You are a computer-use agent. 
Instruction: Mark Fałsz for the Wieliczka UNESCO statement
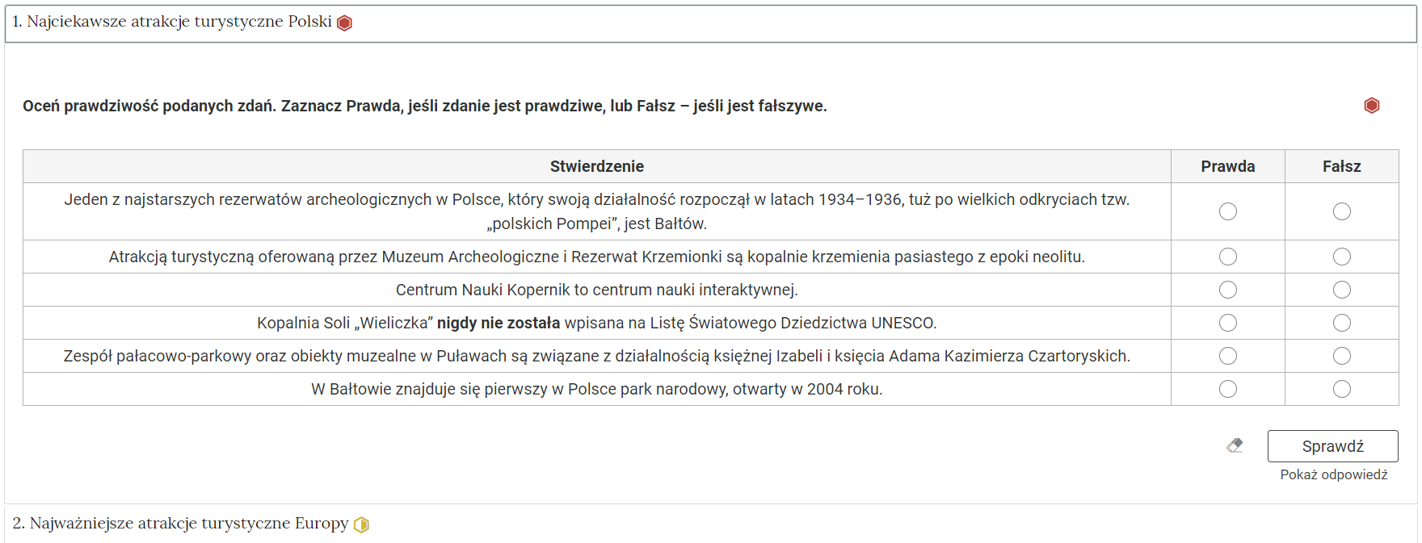pos(1341,323)
